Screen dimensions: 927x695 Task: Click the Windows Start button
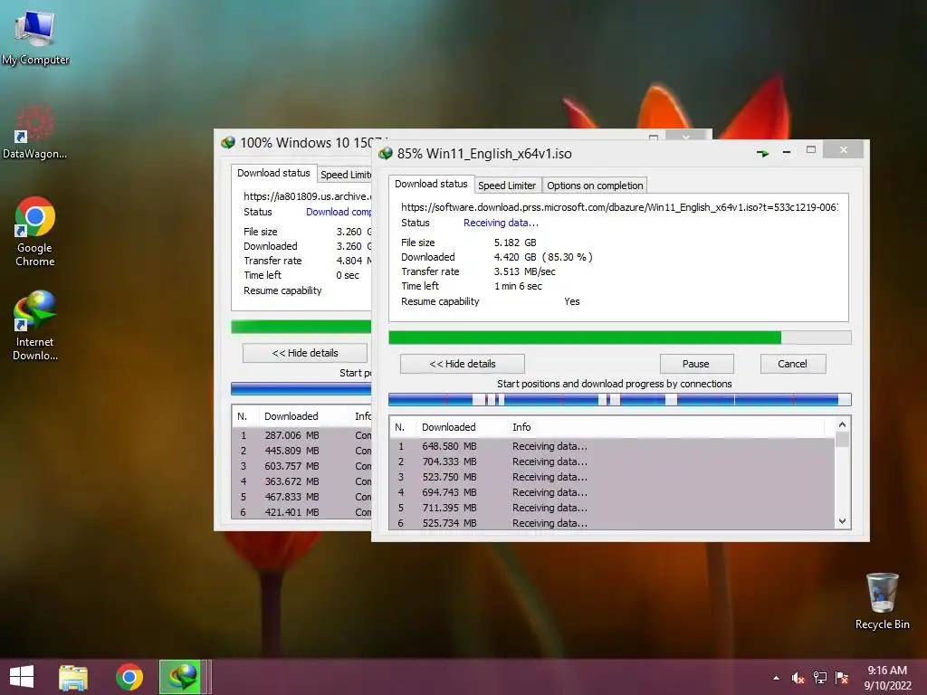[22, 677]
